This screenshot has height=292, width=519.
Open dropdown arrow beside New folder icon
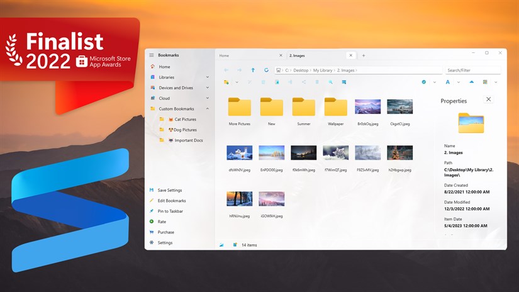(237, 82)
